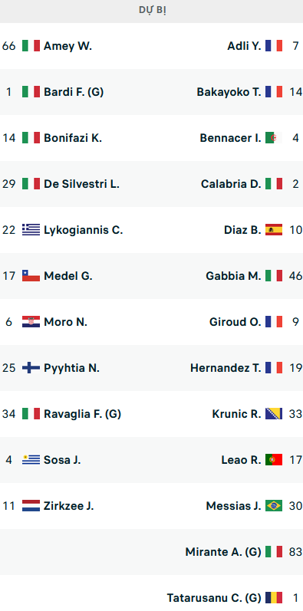Open player Giroud O. profile
Screen dimensions: 303x611
tap(235, 322)
